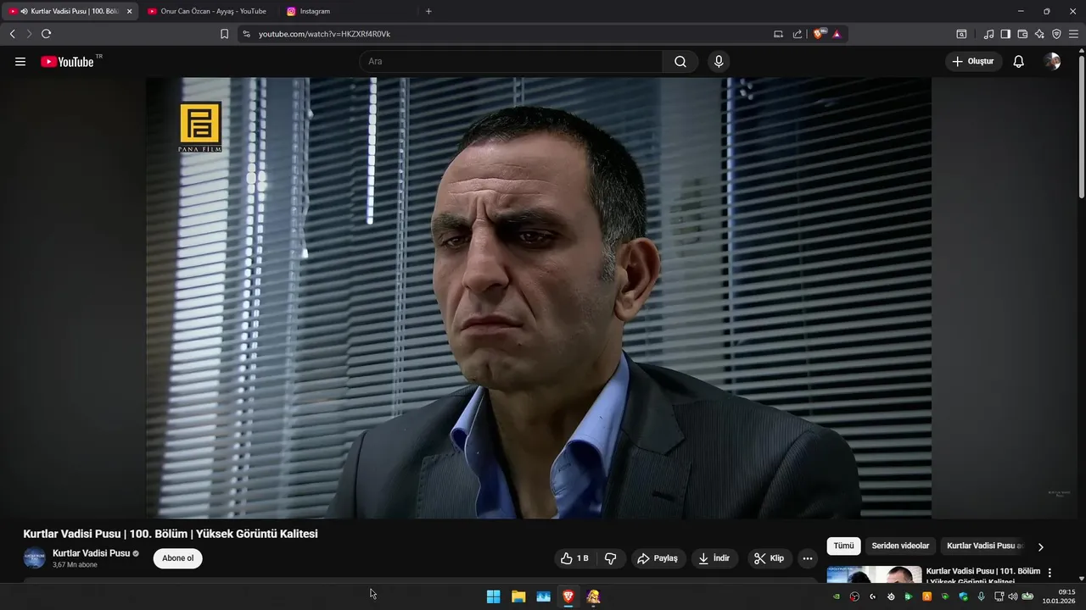Screen dimensions: 1086x610
Task: Open Brave browser taskbar icon
Action: 568,596
